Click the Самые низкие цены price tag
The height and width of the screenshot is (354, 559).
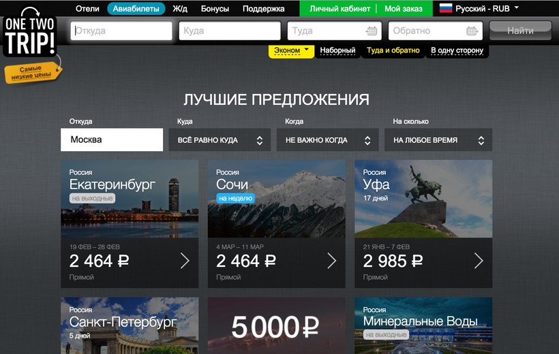tap(32, 73)
